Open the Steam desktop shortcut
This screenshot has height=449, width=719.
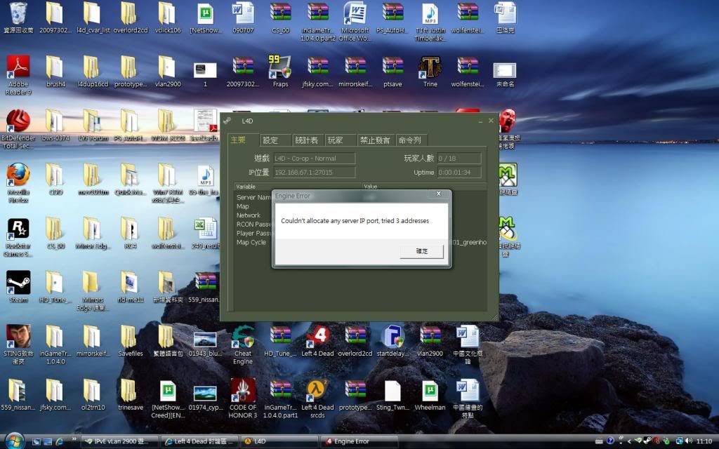[x=18, y=284]
